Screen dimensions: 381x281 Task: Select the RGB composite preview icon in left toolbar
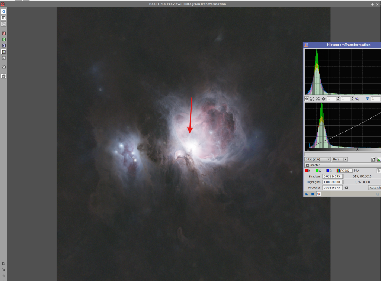[4, 52]
